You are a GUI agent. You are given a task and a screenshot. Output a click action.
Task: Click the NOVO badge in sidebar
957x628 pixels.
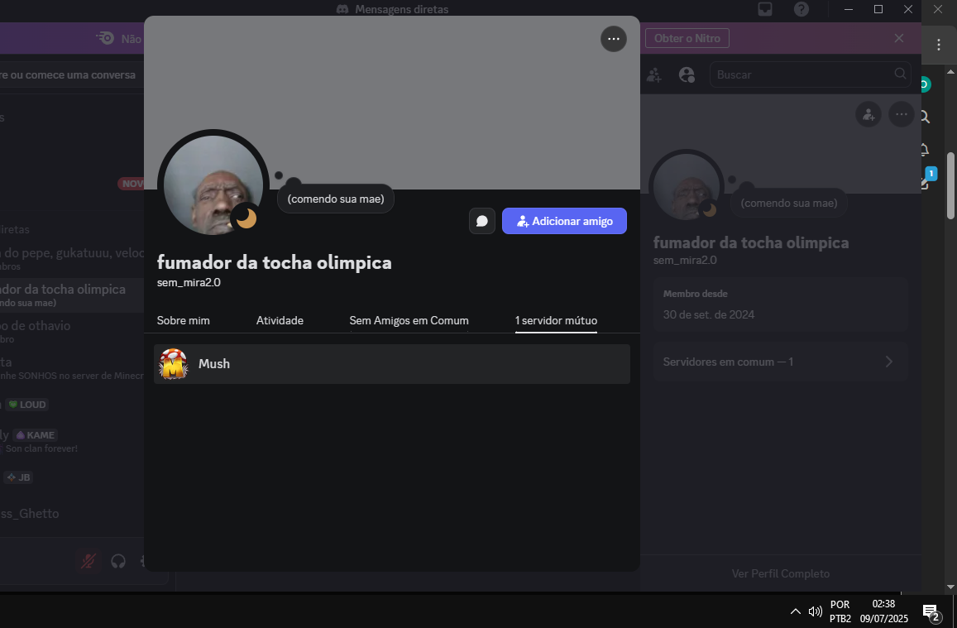coord(132,184)
